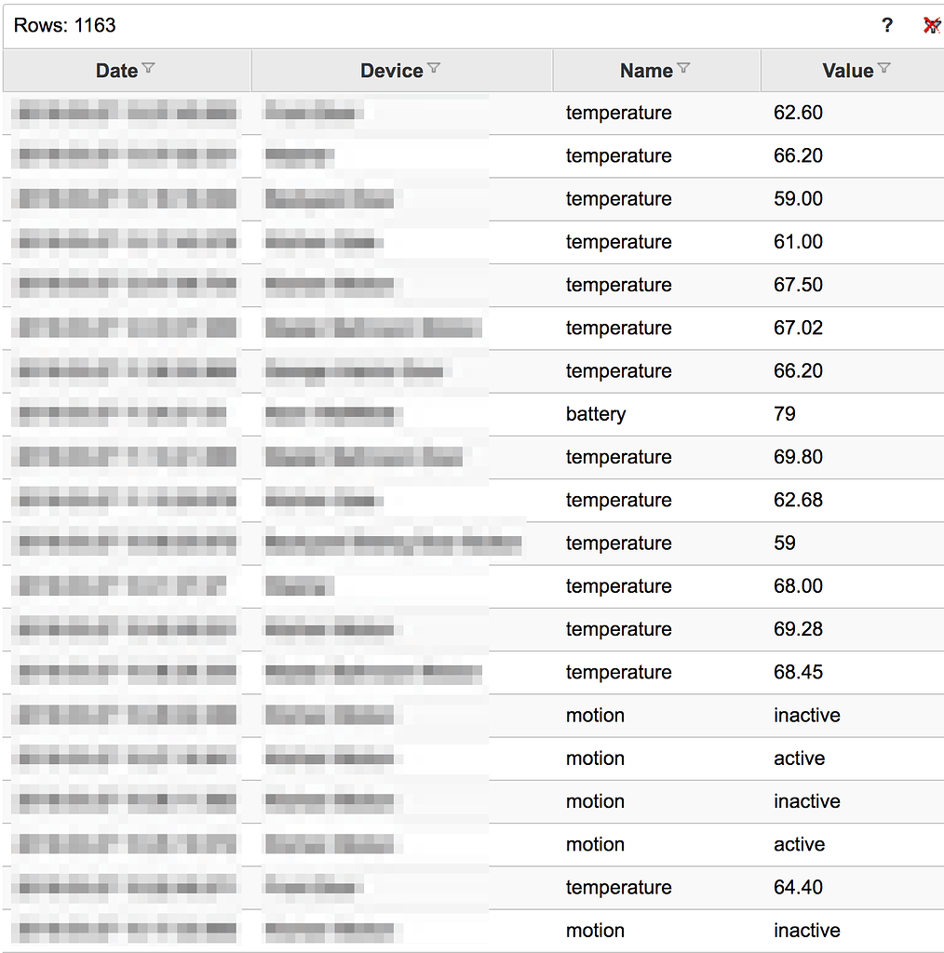944x953 pixels.
Task: Pick the 69.80 temperature value cell
Action: tap(798, 457)
